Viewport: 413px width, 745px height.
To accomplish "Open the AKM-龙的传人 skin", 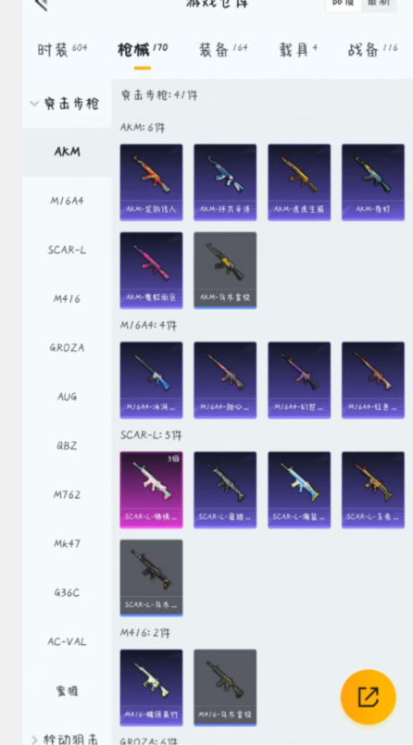I will click(151, 182).
